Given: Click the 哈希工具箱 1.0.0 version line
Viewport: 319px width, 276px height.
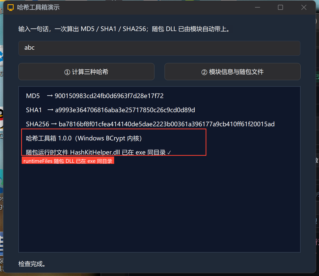Looking at the screenshot, I should (84, 138).
